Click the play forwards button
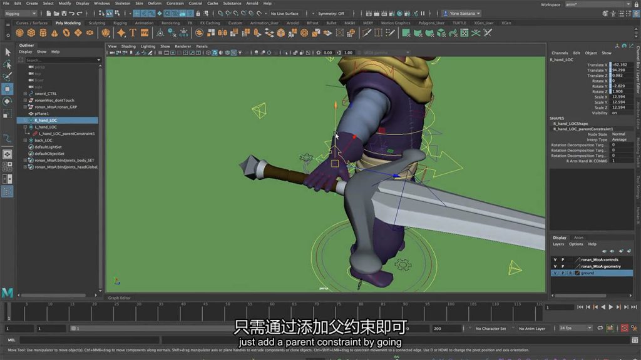Image resolution: width=641 pixels, height=360 pixels. pos(611,307)
